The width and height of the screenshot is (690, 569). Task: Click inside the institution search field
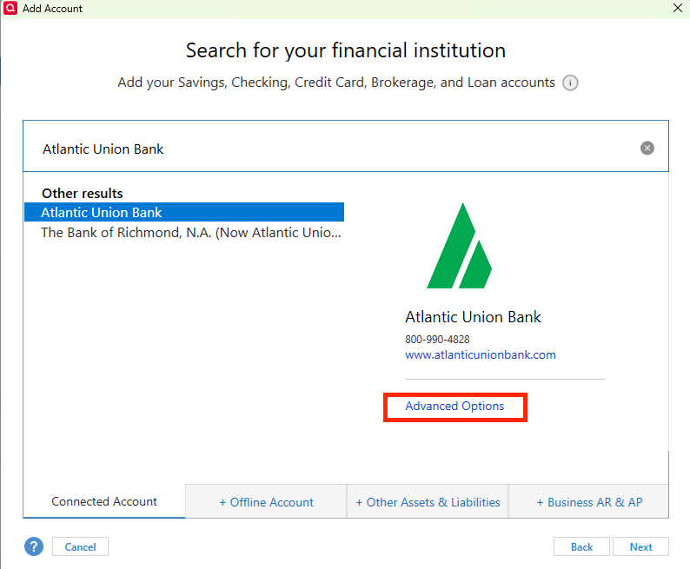coord(346,146)
